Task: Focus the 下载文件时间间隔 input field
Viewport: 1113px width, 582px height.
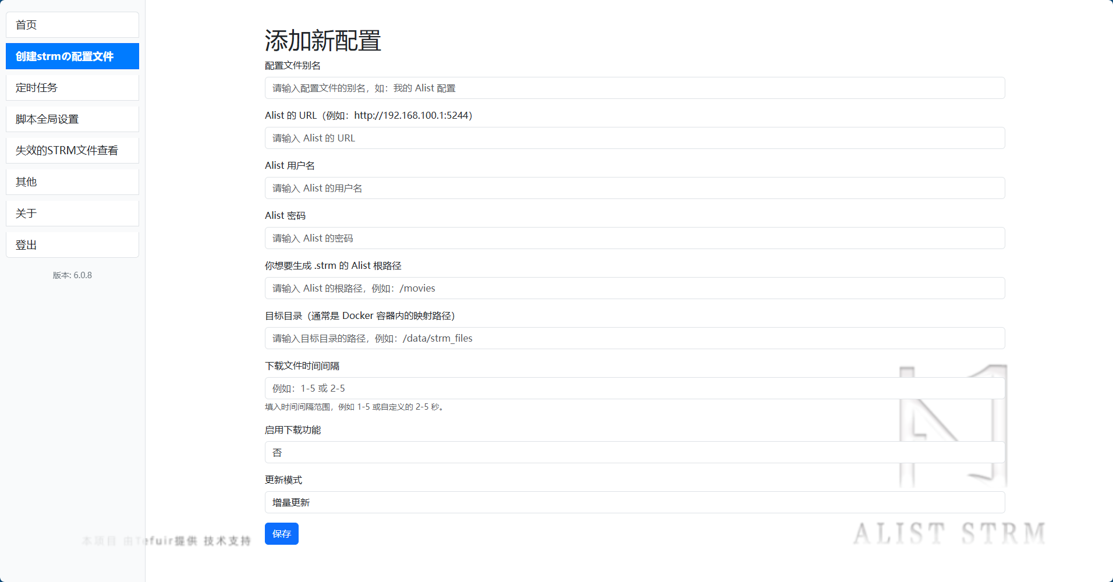Action: tap(635, 388)
